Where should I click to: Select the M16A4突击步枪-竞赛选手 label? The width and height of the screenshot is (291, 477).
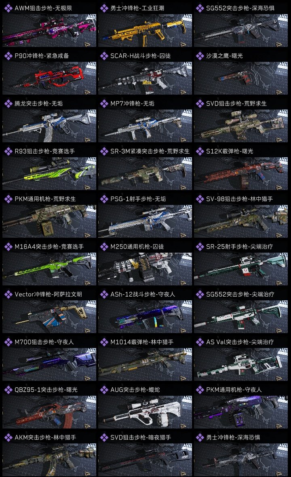point(49,247)
